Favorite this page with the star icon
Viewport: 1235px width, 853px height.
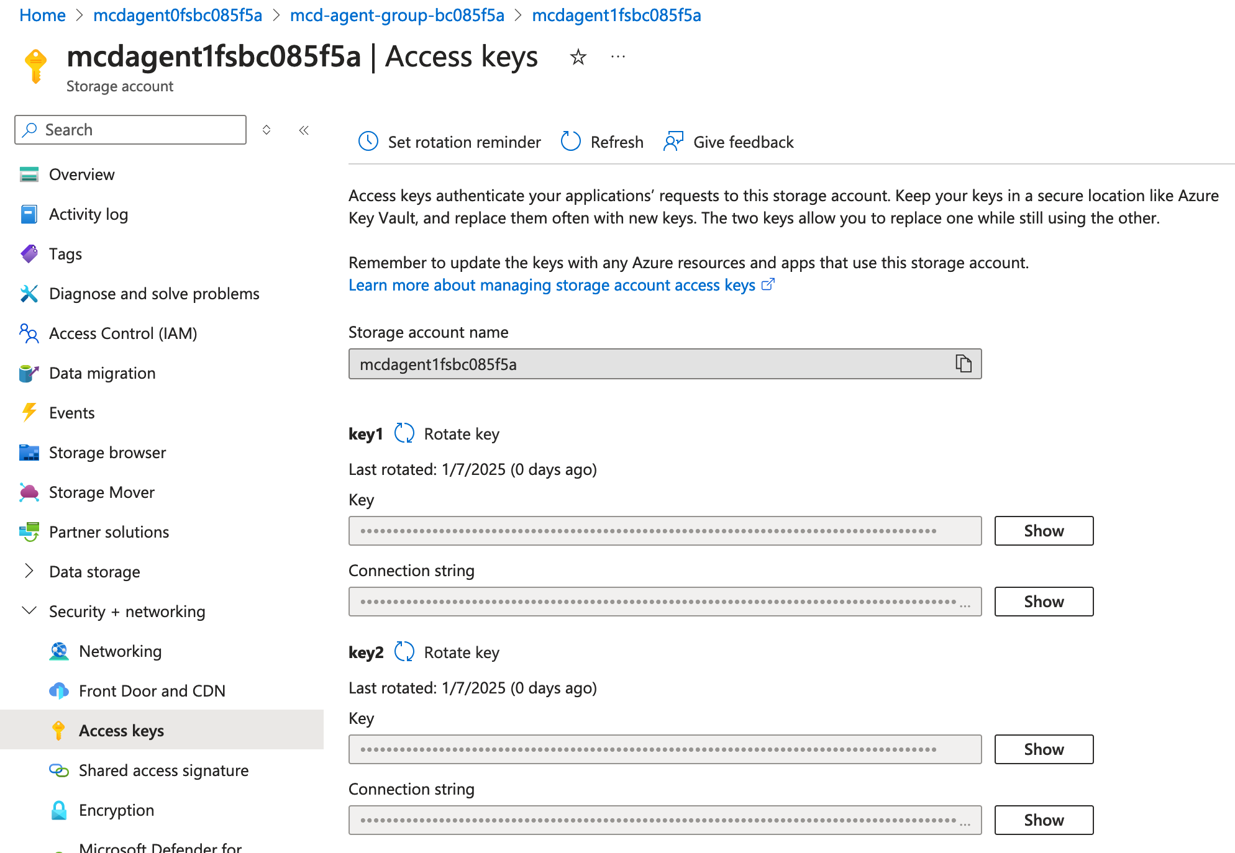pos(578,57)
